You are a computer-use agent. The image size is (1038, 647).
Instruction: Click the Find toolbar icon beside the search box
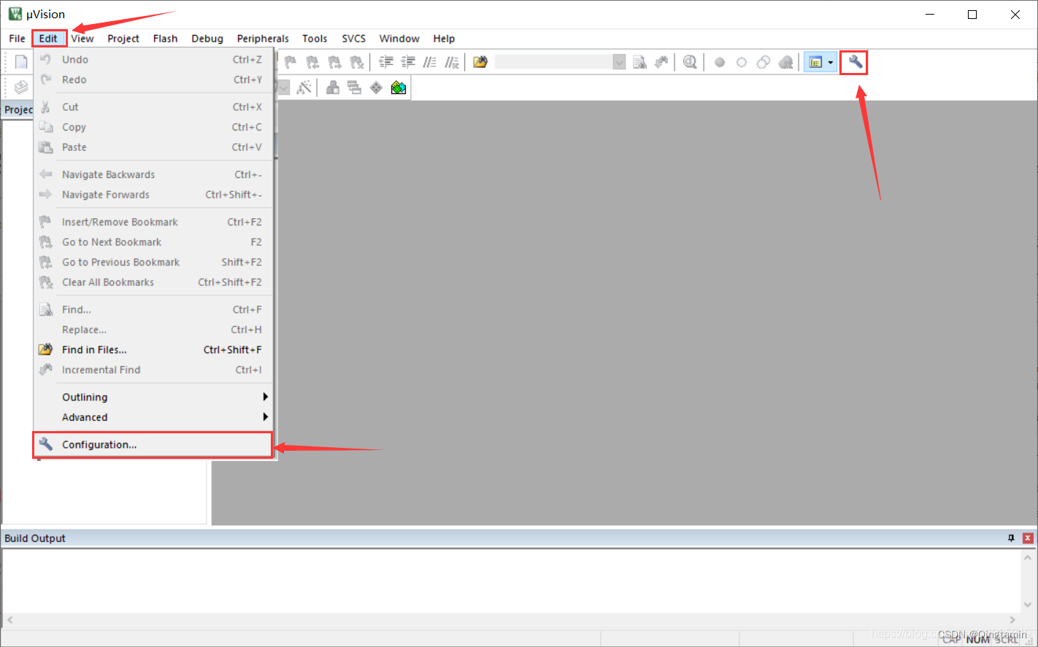coord(639,63)
